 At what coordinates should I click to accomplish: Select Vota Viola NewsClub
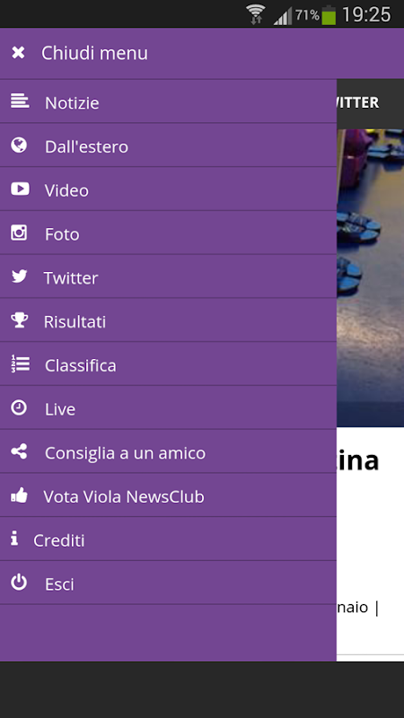pos(168,495)
